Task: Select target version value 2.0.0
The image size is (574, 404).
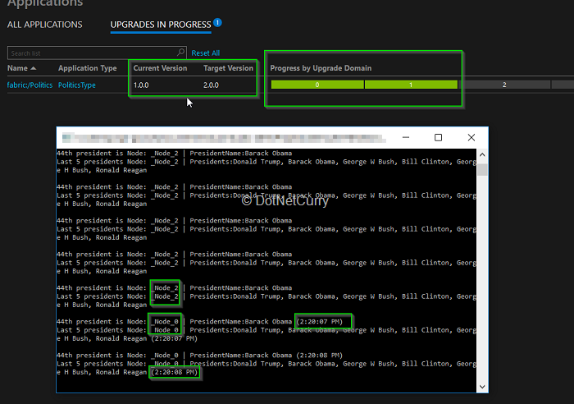Action: pos(212,85)
